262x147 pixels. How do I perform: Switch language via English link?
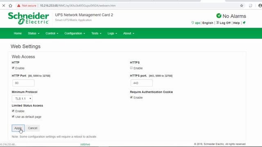pos(208,23)
